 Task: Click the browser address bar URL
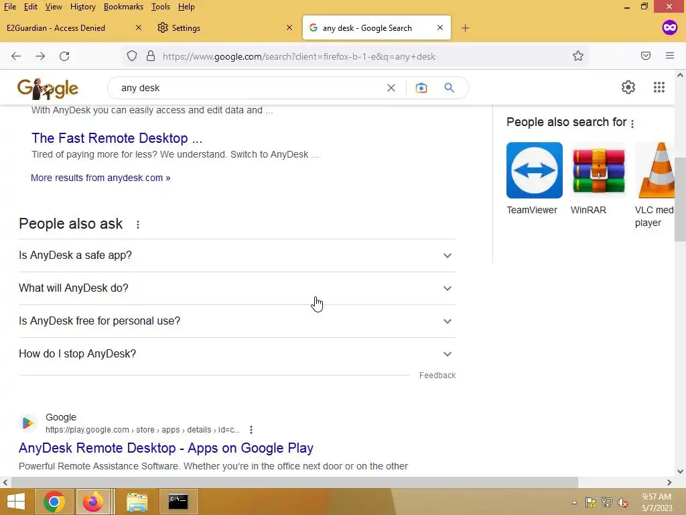299,56
